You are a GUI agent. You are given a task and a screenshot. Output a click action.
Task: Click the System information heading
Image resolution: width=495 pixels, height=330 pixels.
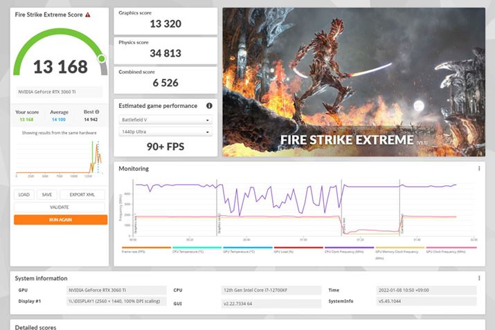coord(41,278)
